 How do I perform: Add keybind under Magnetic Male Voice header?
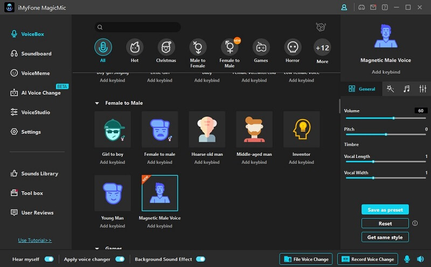[x=386, y=72]
